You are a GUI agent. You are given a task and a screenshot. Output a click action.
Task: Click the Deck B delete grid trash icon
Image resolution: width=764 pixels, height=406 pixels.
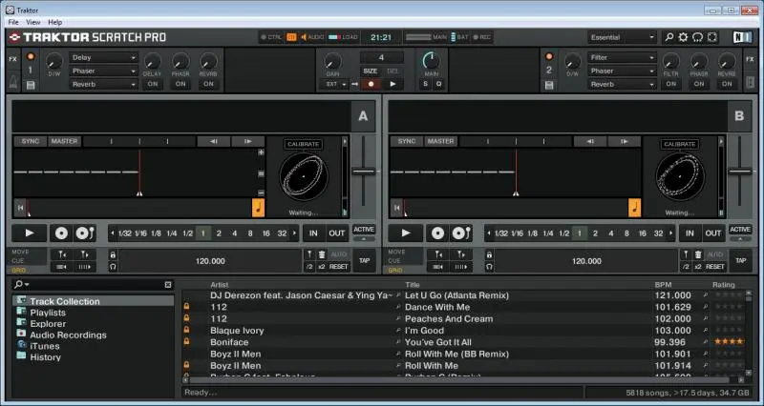696,254
